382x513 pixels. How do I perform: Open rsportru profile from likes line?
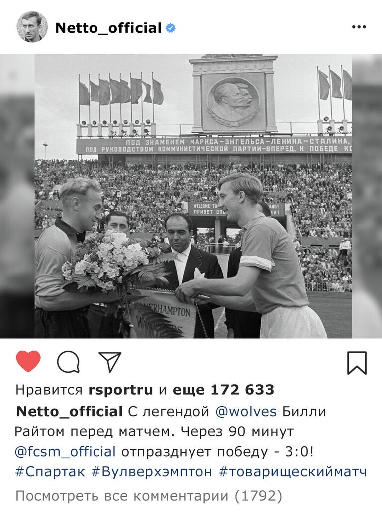point(121,390)
